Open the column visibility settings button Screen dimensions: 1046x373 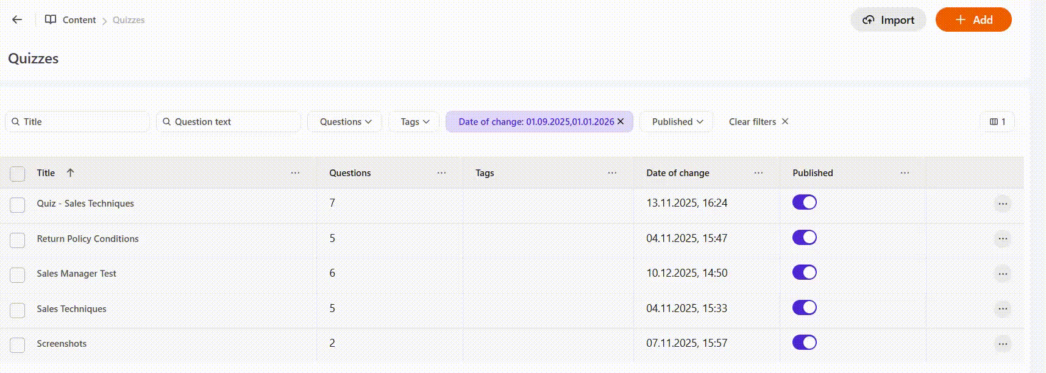coord(997,122)
